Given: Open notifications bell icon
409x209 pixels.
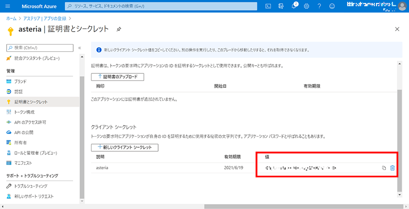Looking at the screenshot, I should pyautogui.click(x=294, y=6).
